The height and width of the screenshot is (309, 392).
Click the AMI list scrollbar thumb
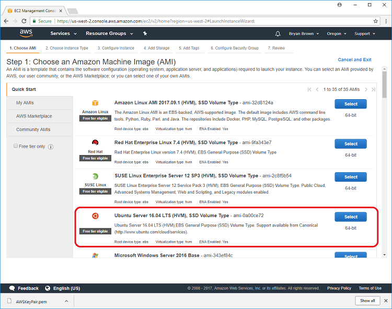click(x=385, y=85)
